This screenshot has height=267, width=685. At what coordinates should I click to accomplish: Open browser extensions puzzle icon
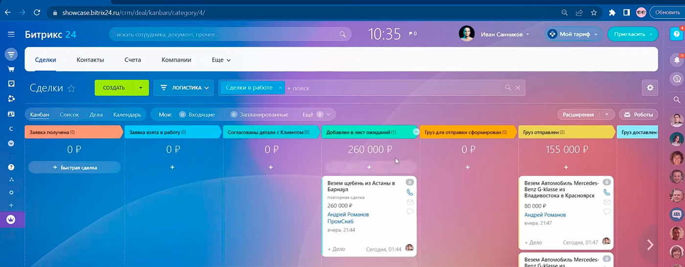612,13
